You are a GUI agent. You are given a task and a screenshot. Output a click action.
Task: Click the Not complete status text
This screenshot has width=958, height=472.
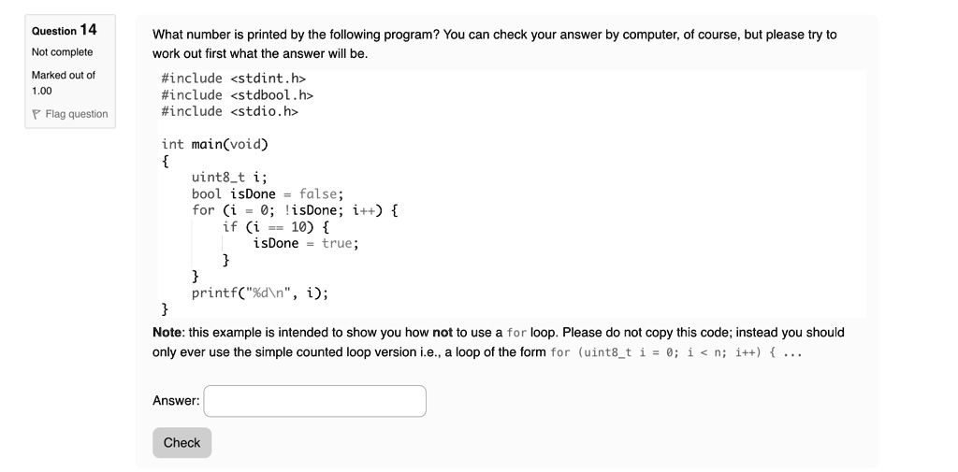pyautogui.click(x=63, y=52)
